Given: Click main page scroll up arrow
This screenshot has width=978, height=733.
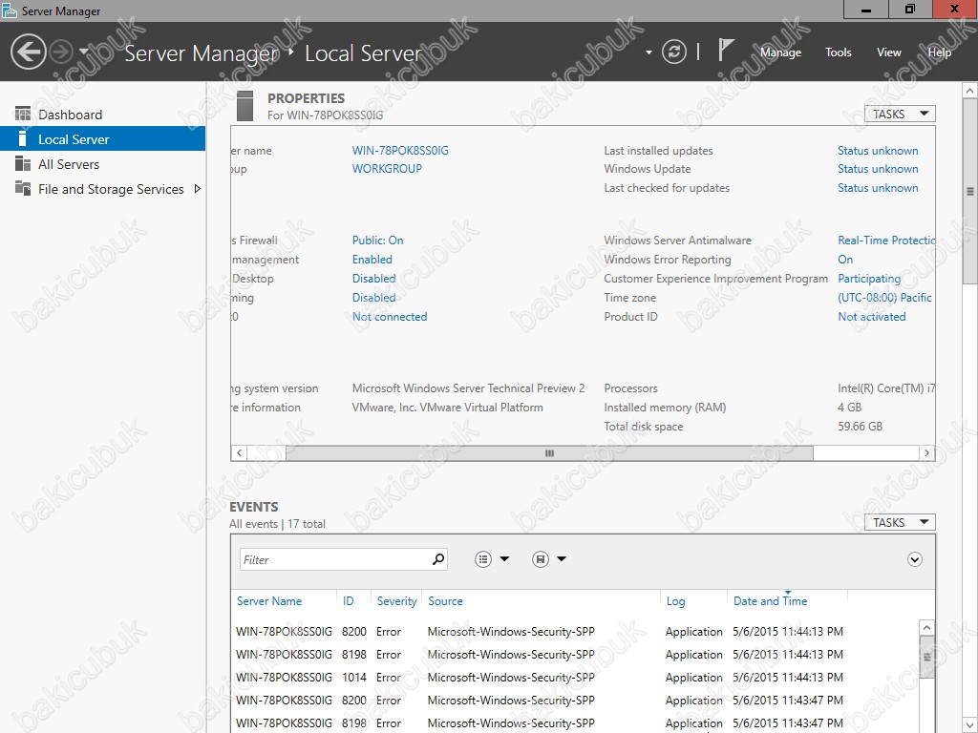Looking at the screenshot, I should coord(970,91).
